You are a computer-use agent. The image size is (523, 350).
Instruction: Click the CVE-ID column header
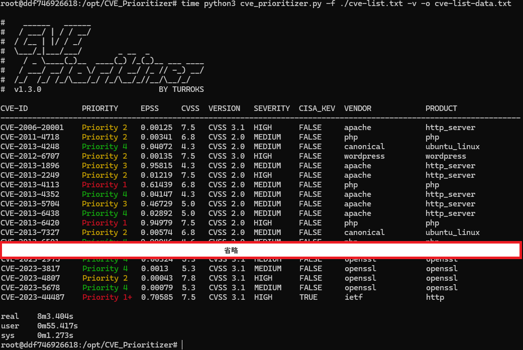pos(14,108)
